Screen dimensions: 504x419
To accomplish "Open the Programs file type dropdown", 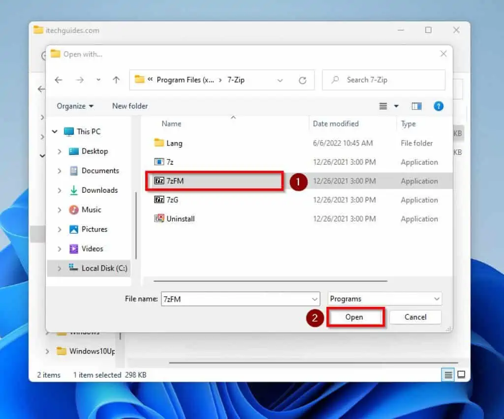I will point(384,299).
